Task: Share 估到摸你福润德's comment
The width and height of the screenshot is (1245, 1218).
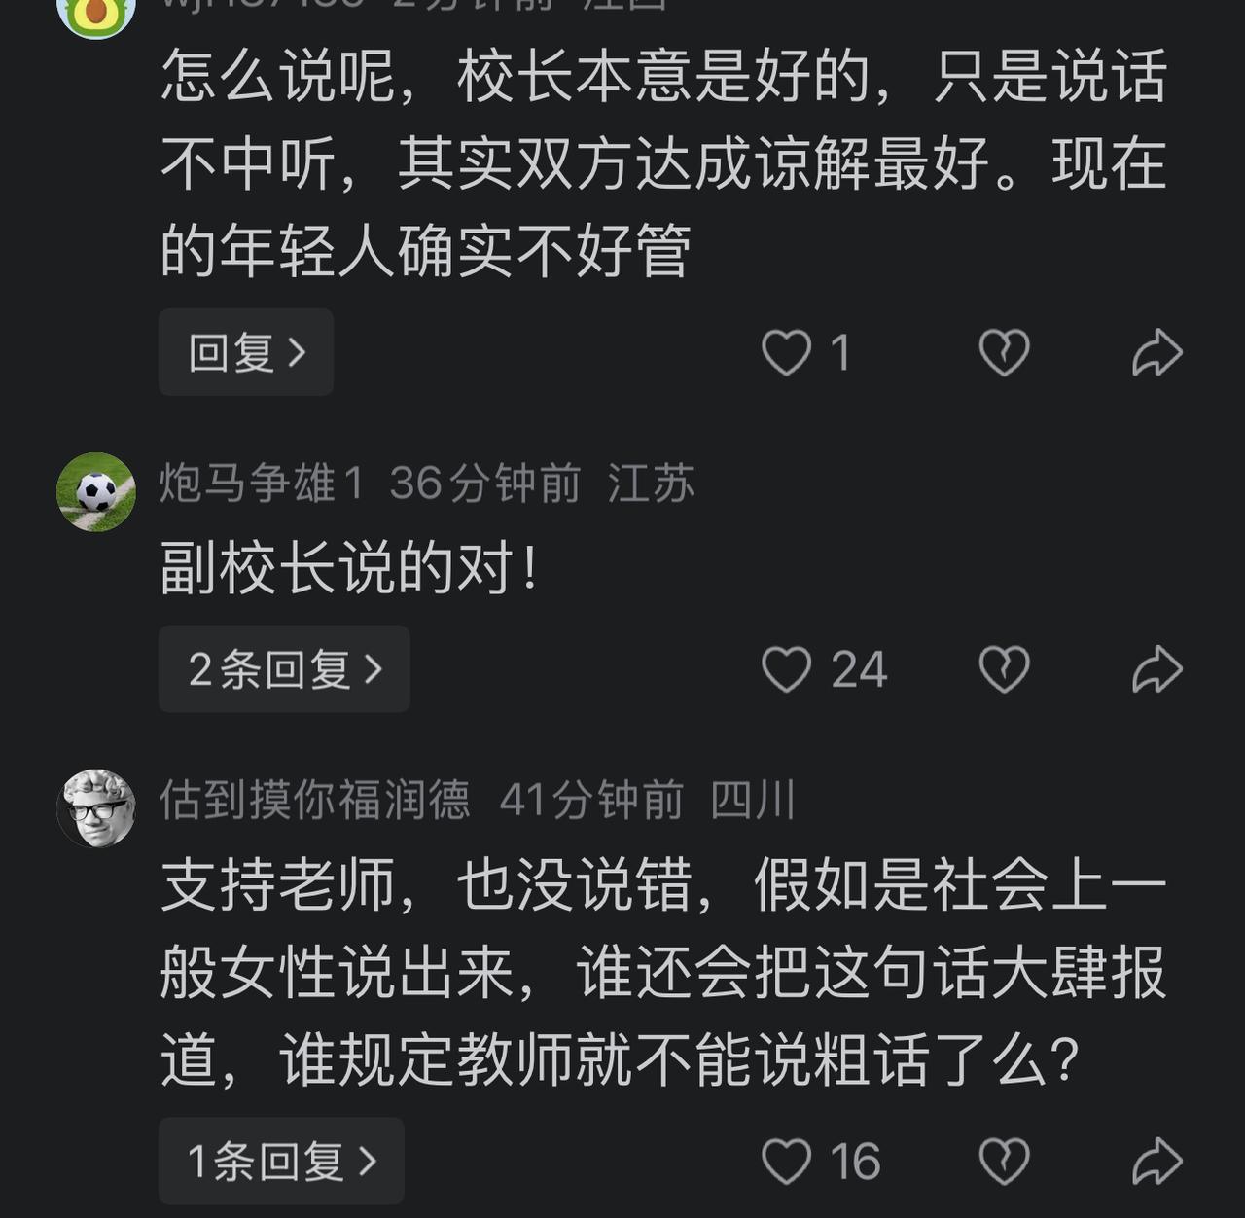Action: click(x=1157, y=1161)
